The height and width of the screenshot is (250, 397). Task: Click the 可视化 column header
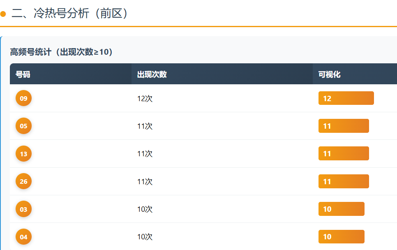click(329, 74)
